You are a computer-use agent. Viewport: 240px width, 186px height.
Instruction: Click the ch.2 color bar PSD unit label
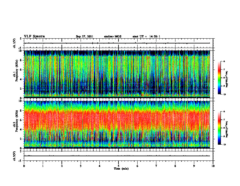(227, 129)
